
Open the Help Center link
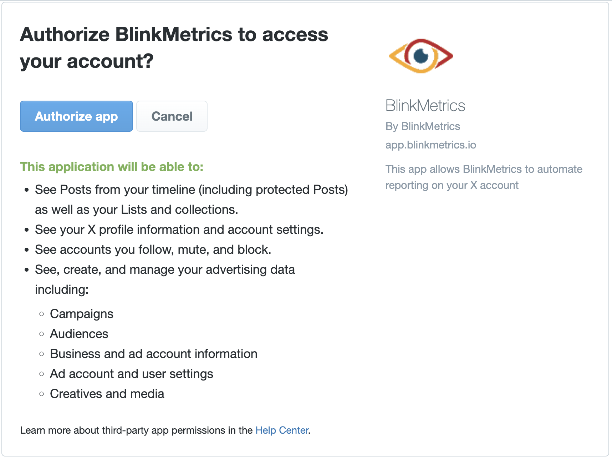pyautogui.click(x=282, y=430)
